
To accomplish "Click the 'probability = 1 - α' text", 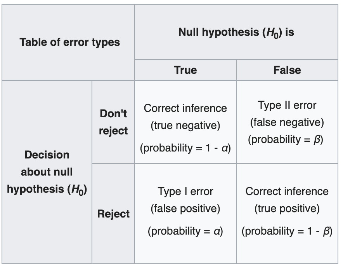I will pos(185,148).
